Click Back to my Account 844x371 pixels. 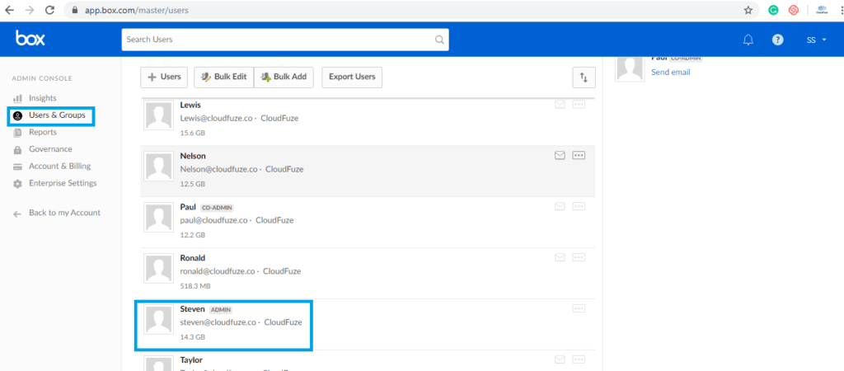pos(64,213)
